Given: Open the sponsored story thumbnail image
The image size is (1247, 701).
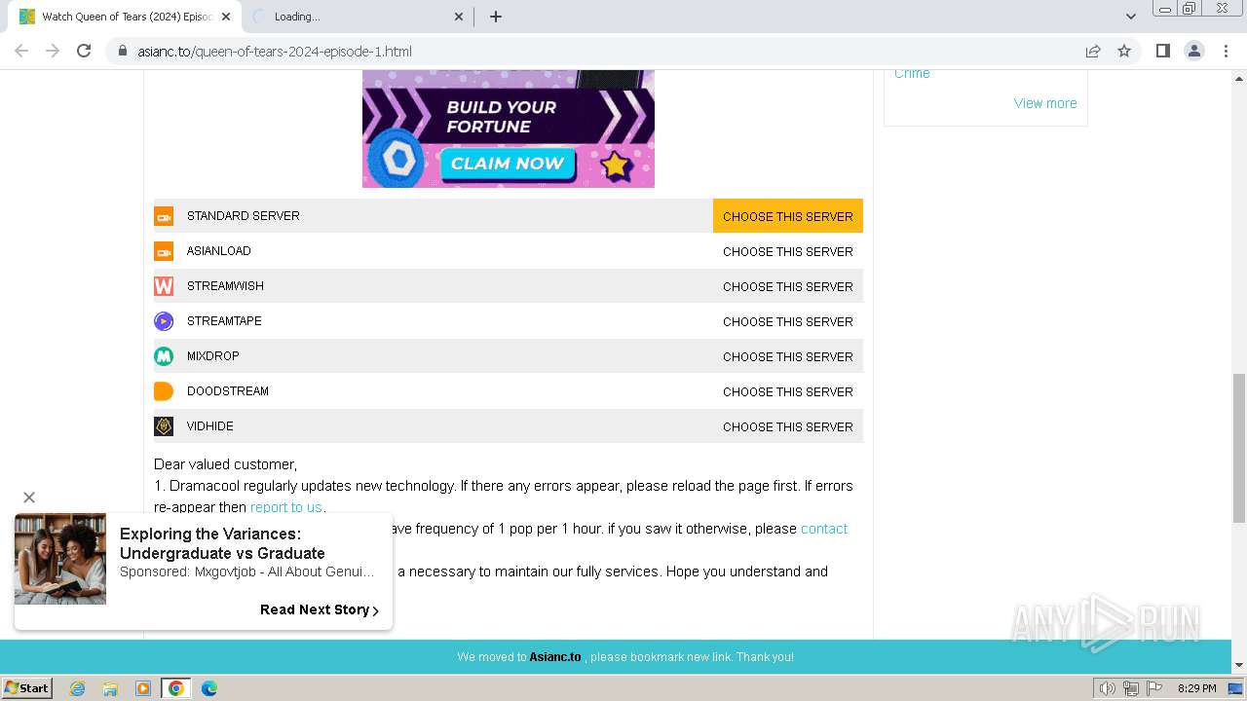Looking at the screenshot, I should coord(60,559).
